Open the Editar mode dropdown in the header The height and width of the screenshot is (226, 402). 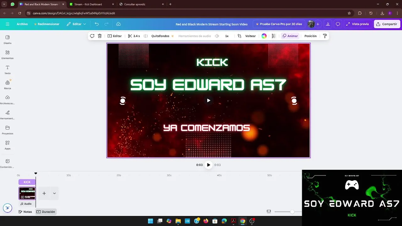pyautogui.click(x=76, y=24)
